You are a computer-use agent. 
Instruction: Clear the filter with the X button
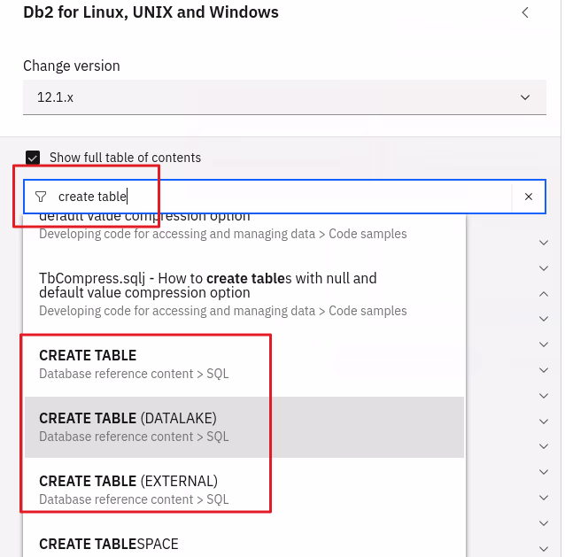click(x=528, y=197)
